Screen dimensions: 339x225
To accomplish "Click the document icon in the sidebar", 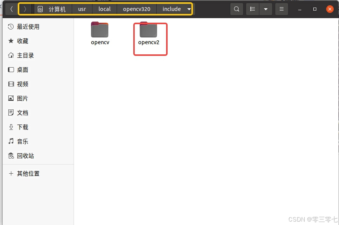I will point(11,112).
